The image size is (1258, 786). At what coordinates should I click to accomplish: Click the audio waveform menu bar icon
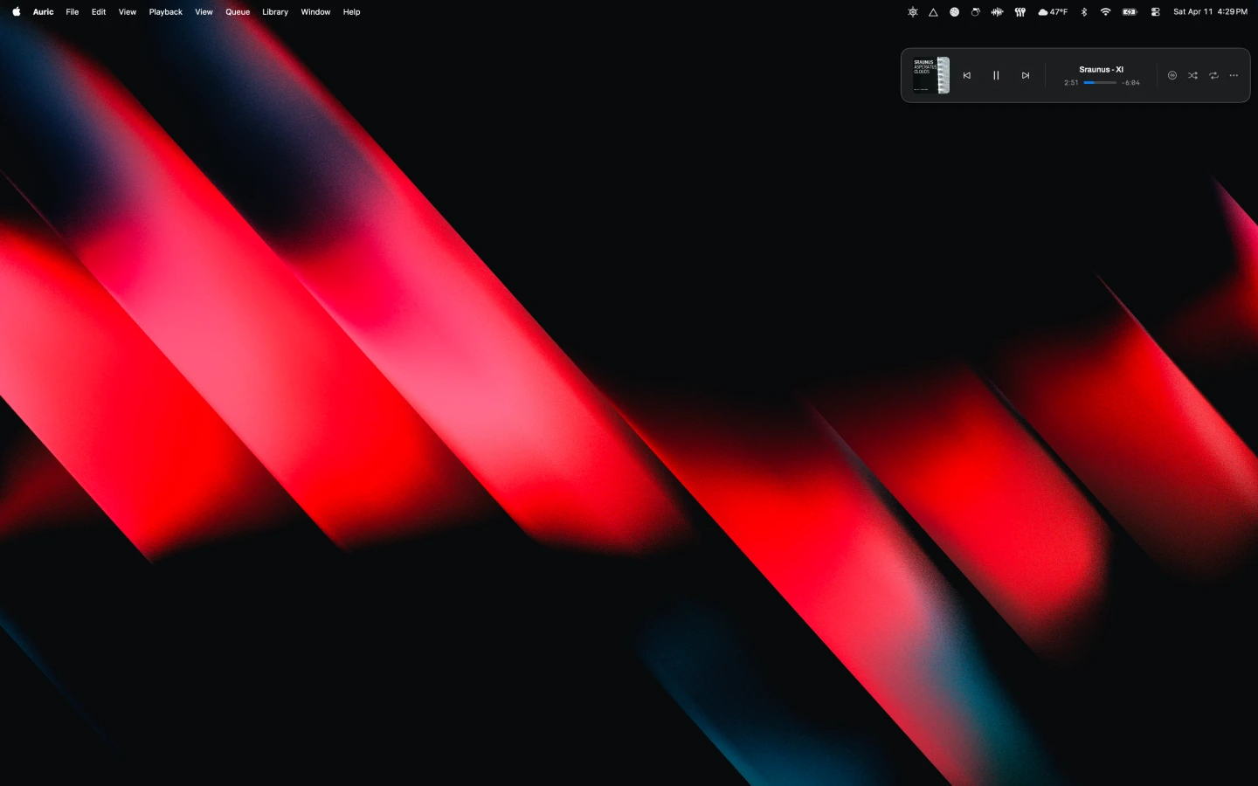998,12
